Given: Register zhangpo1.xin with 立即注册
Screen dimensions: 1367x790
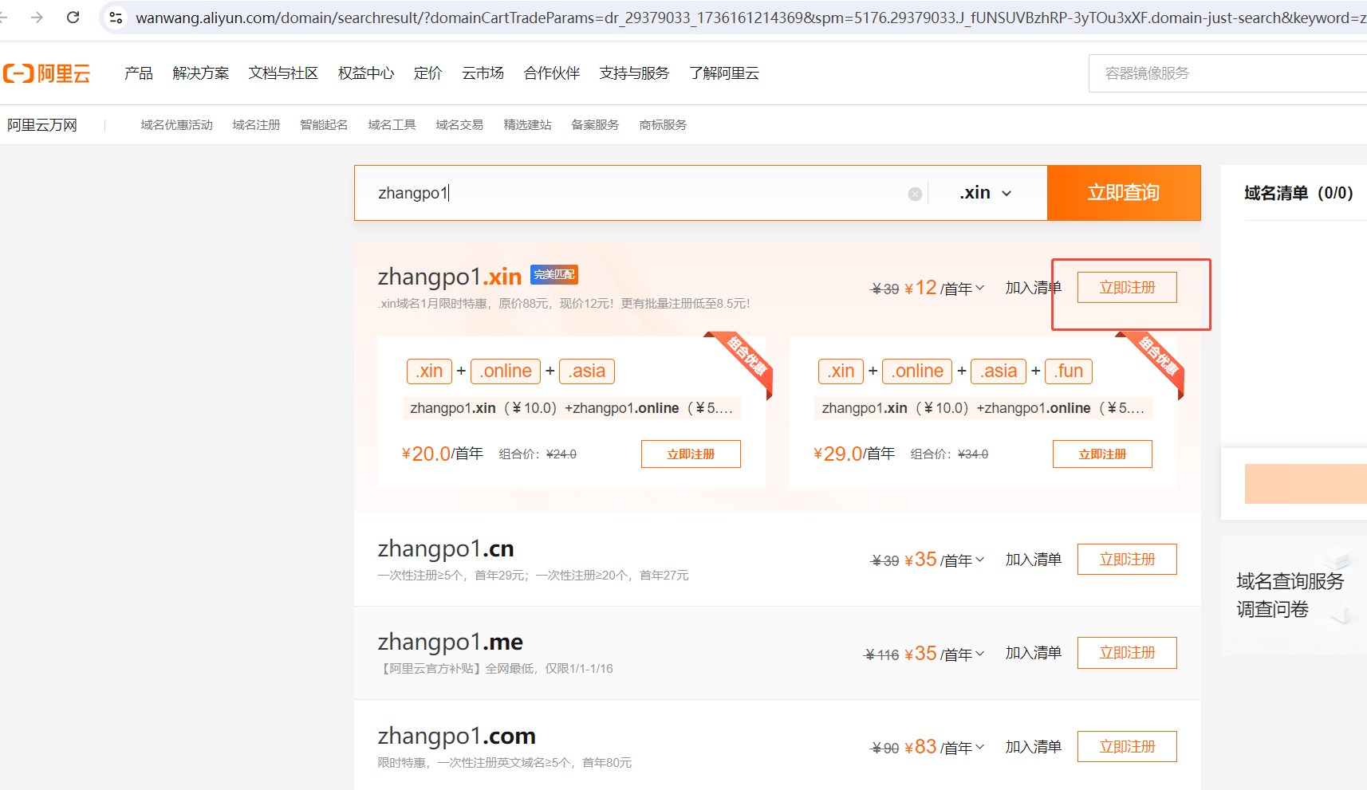Looking at the screenshot, I should [x=1127, y=288].
